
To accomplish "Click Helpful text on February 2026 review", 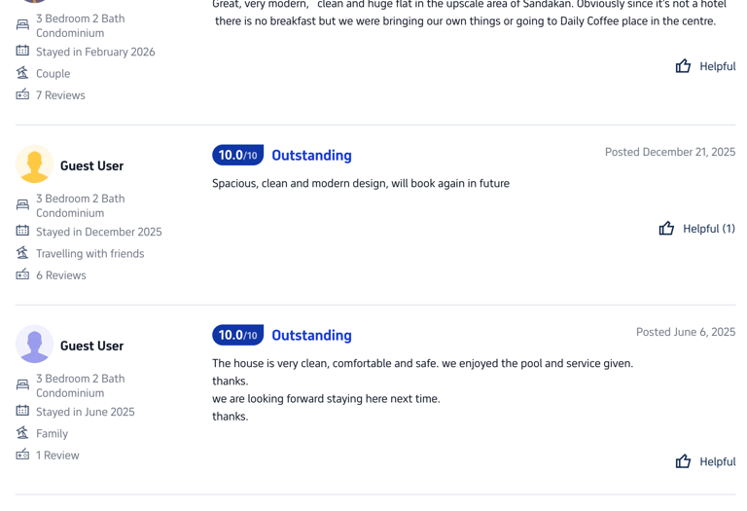I will coord(717,66).
